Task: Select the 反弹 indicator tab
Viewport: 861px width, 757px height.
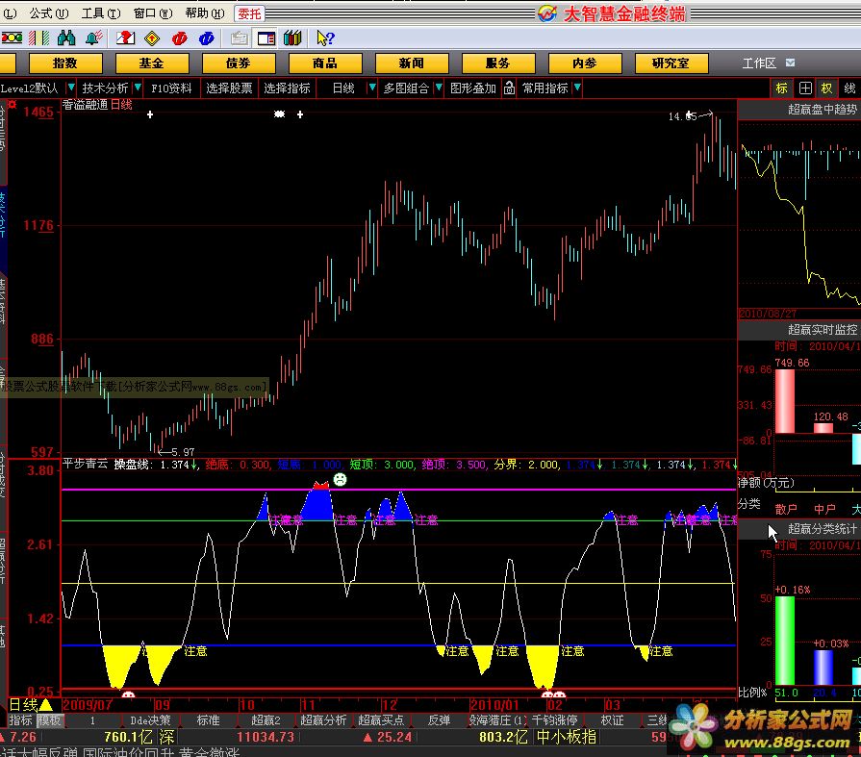Action: 439,719
